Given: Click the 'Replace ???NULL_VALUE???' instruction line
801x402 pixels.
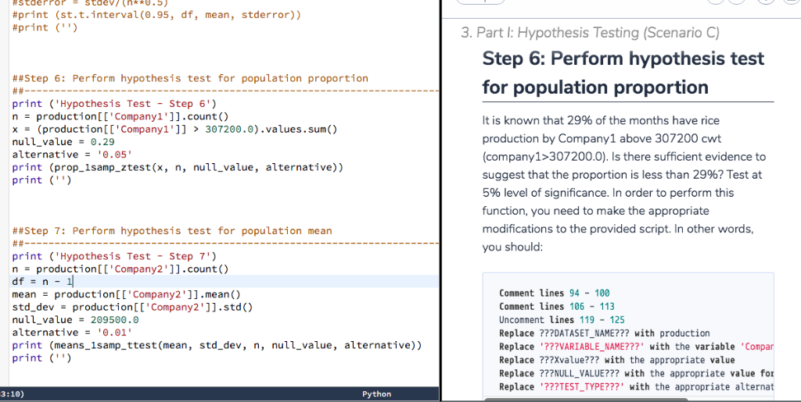Looking at the screenshot, I should click(x=637, y=373).
